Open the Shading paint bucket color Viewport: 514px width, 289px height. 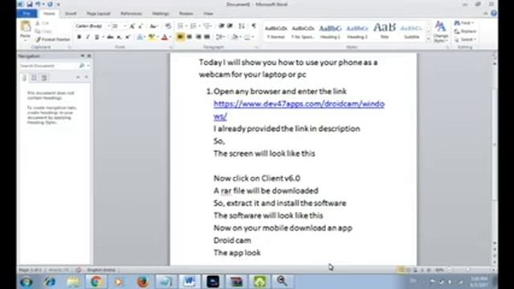click(x=235, y=38)
